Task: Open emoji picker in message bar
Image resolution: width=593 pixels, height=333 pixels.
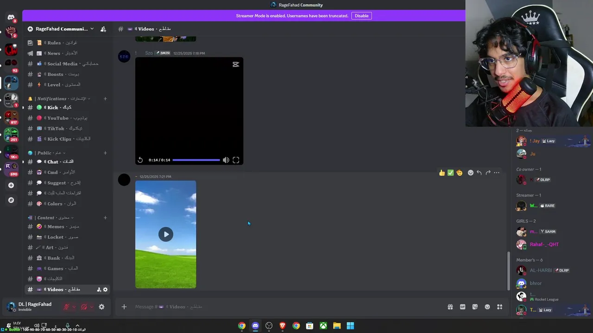Action: point(487,307)
